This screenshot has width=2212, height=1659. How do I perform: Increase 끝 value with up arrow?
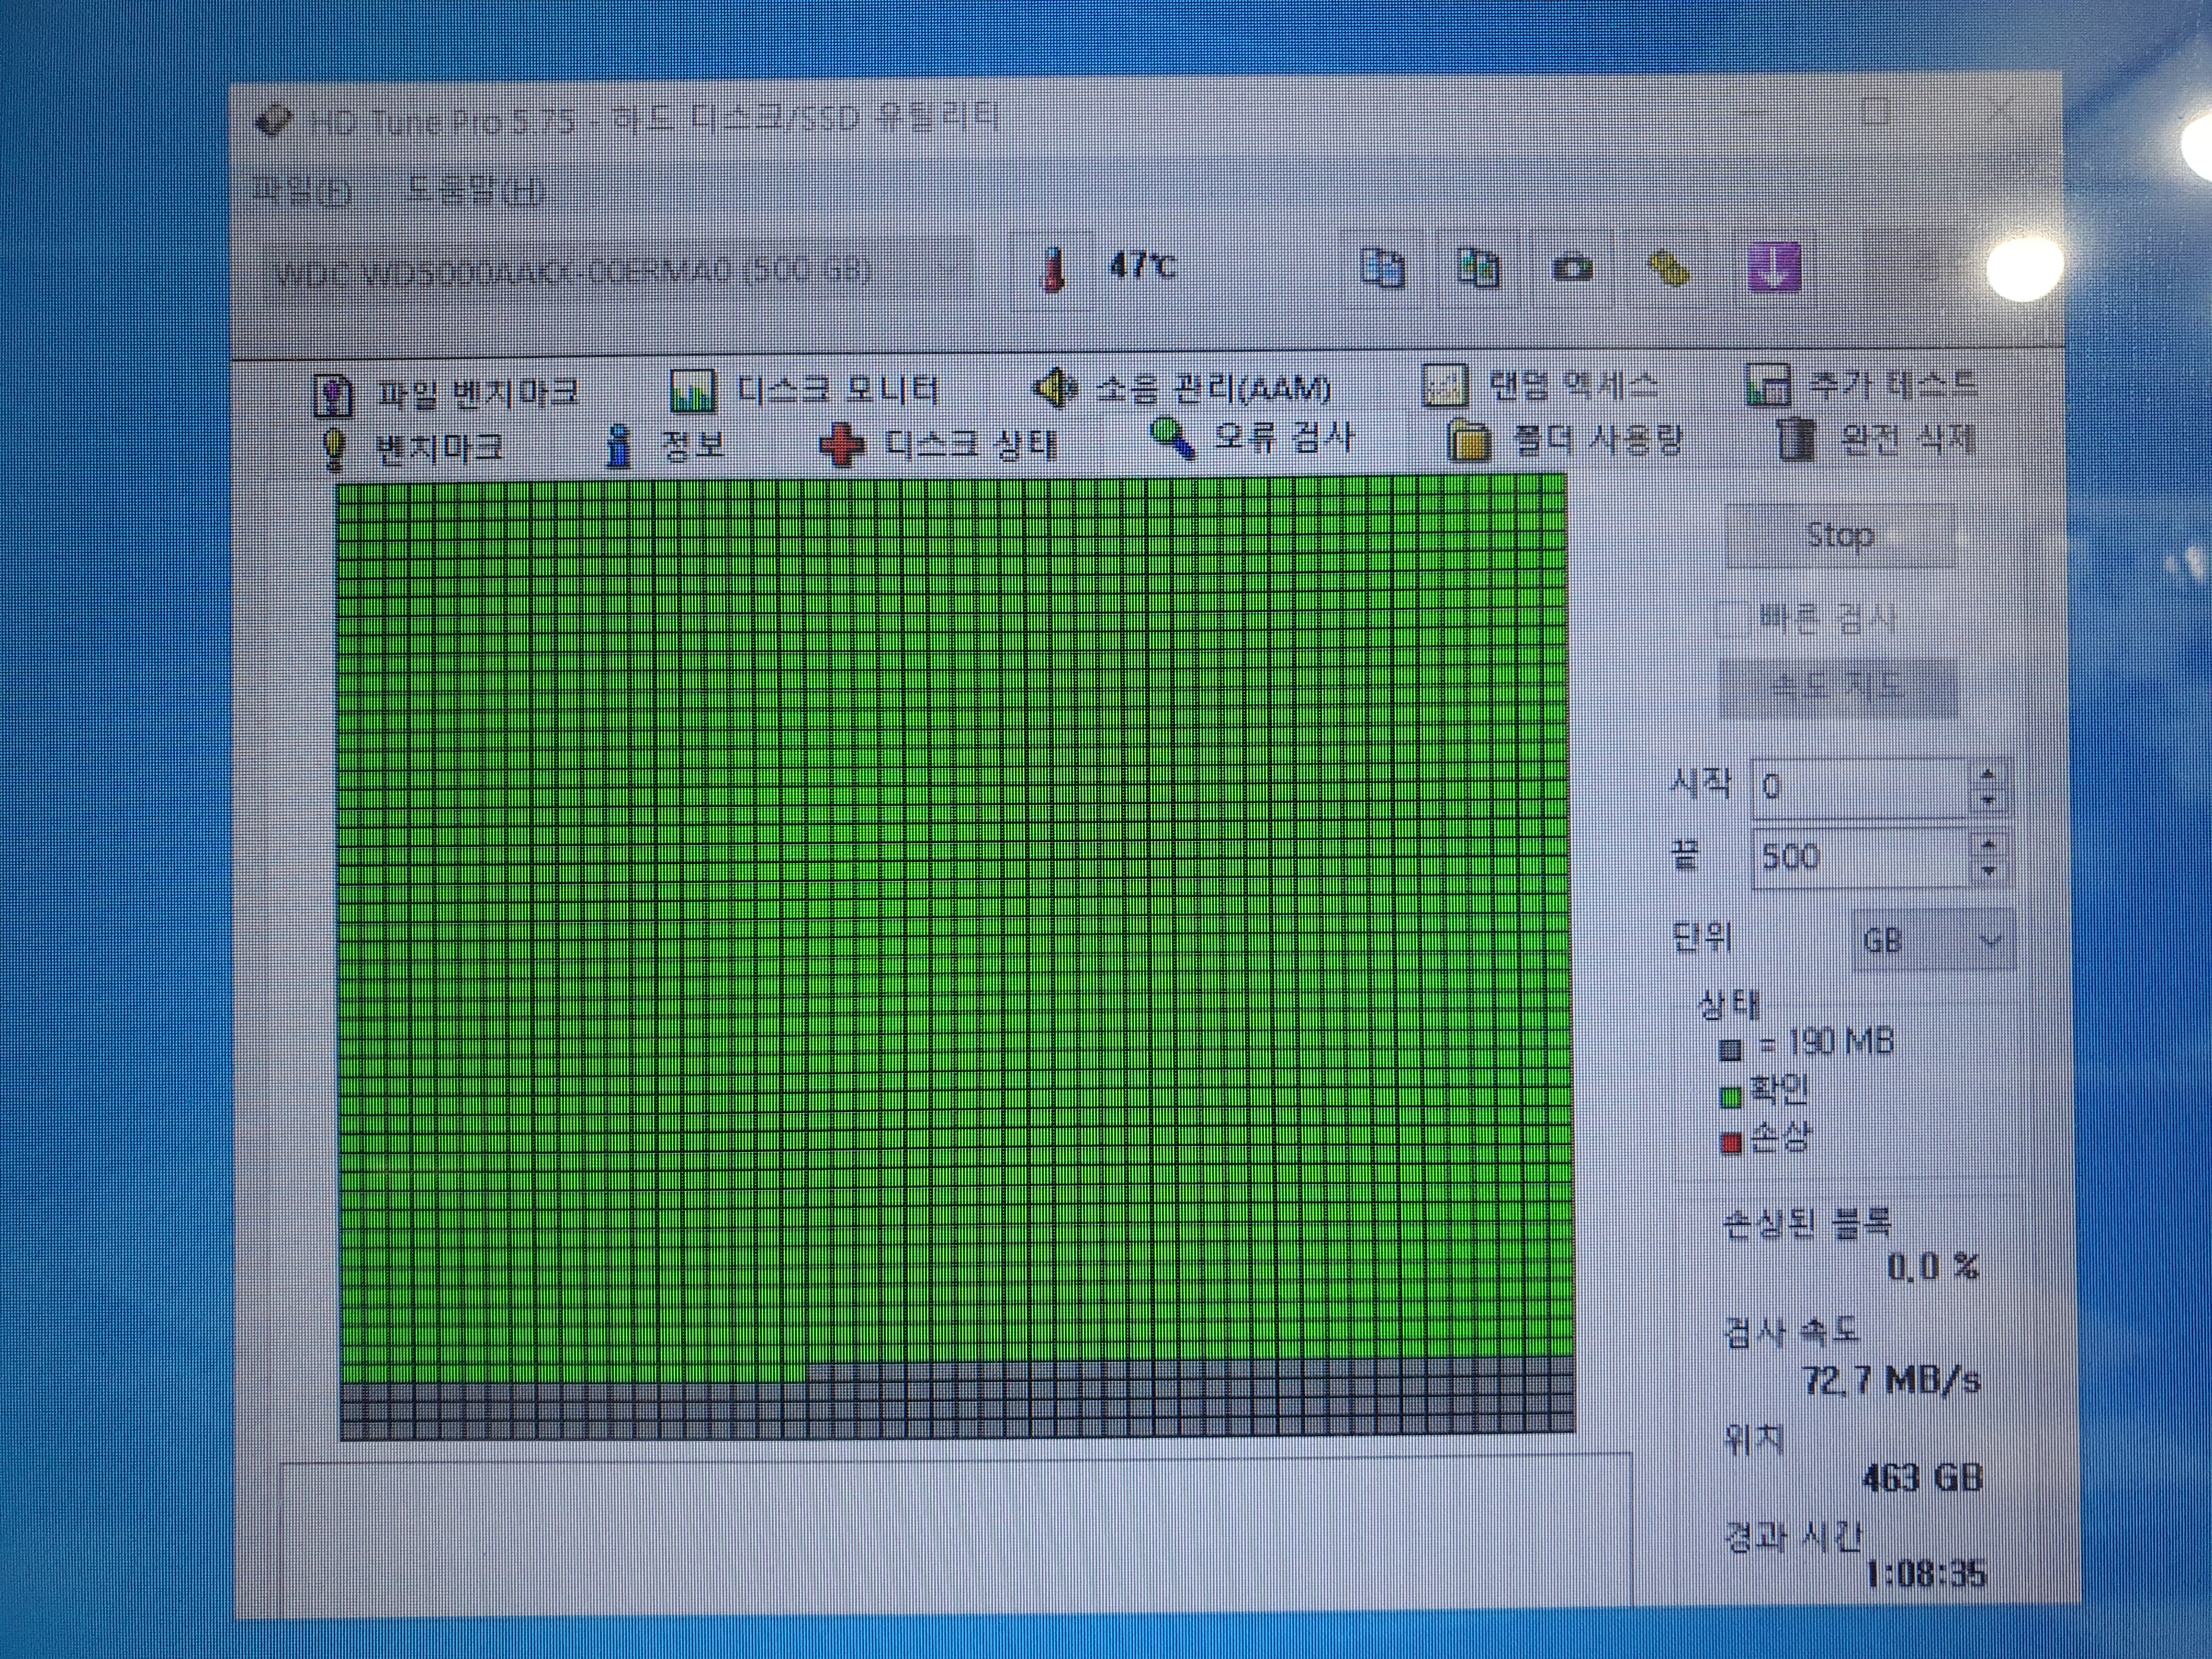click(x=1988, y=845)
